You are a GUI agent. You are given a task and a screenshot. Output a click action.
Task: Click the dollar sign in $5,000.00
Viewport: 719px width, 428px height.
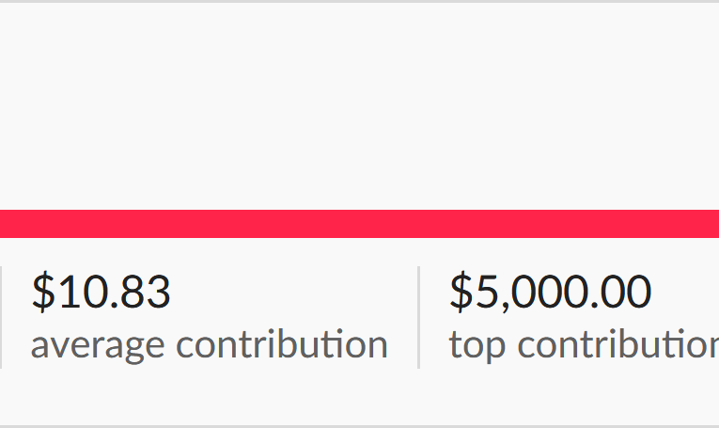click(461, 292)
